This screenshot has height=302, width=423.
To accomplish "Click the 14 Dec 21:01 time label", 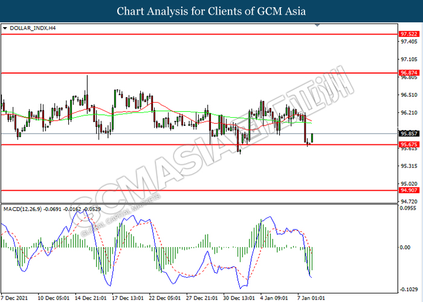I will [x=91, y=298].
